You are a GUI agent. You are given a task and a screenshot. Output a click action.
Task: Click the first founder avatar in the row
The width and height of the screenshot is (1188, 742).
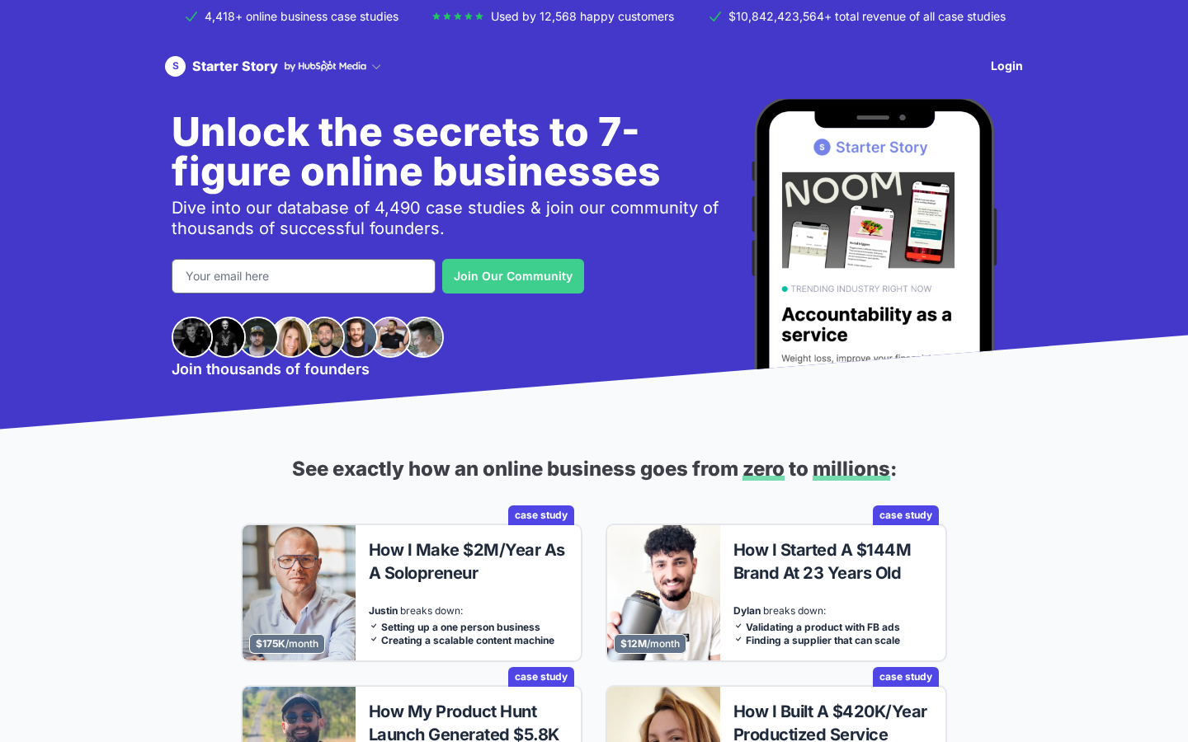191,337
